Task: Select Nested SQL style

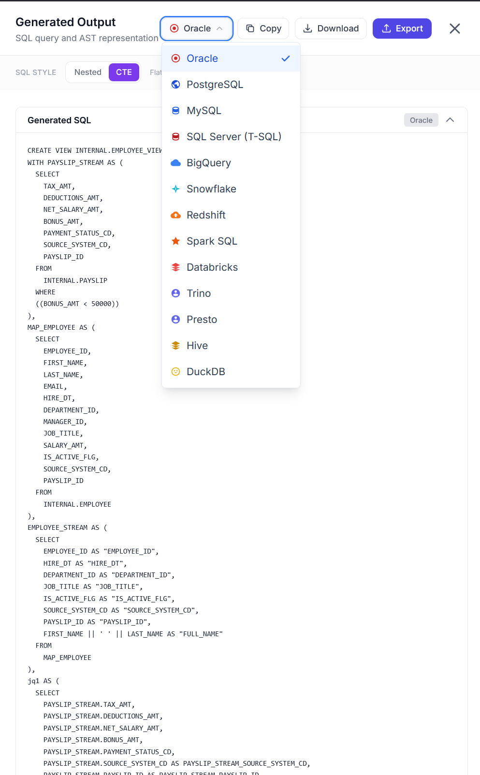Action: coord(88,73)
